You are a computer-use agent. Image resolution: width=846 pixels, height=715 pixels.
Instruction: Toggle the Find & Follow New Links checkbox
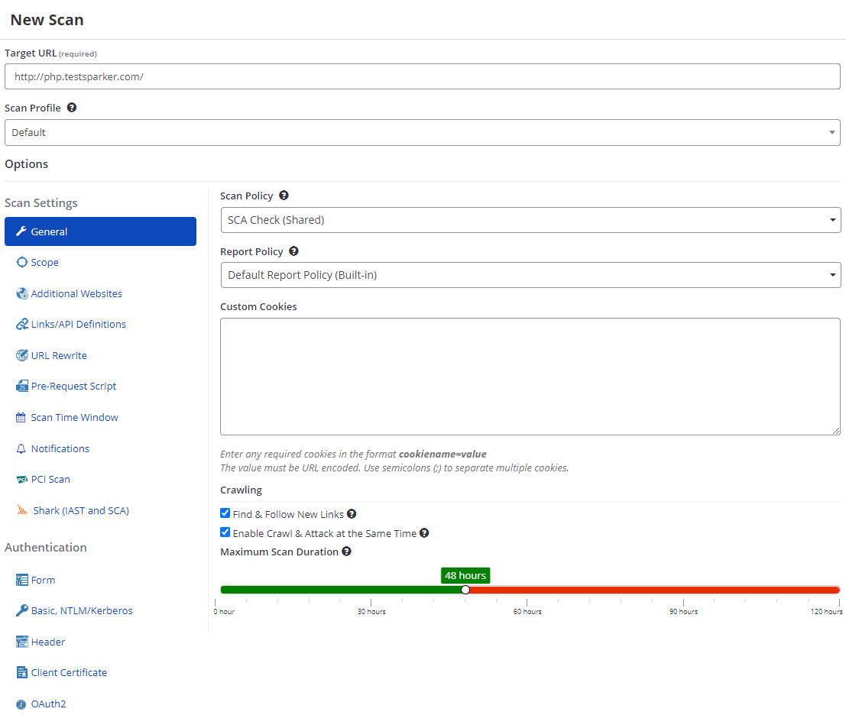[x=225, y=513]
